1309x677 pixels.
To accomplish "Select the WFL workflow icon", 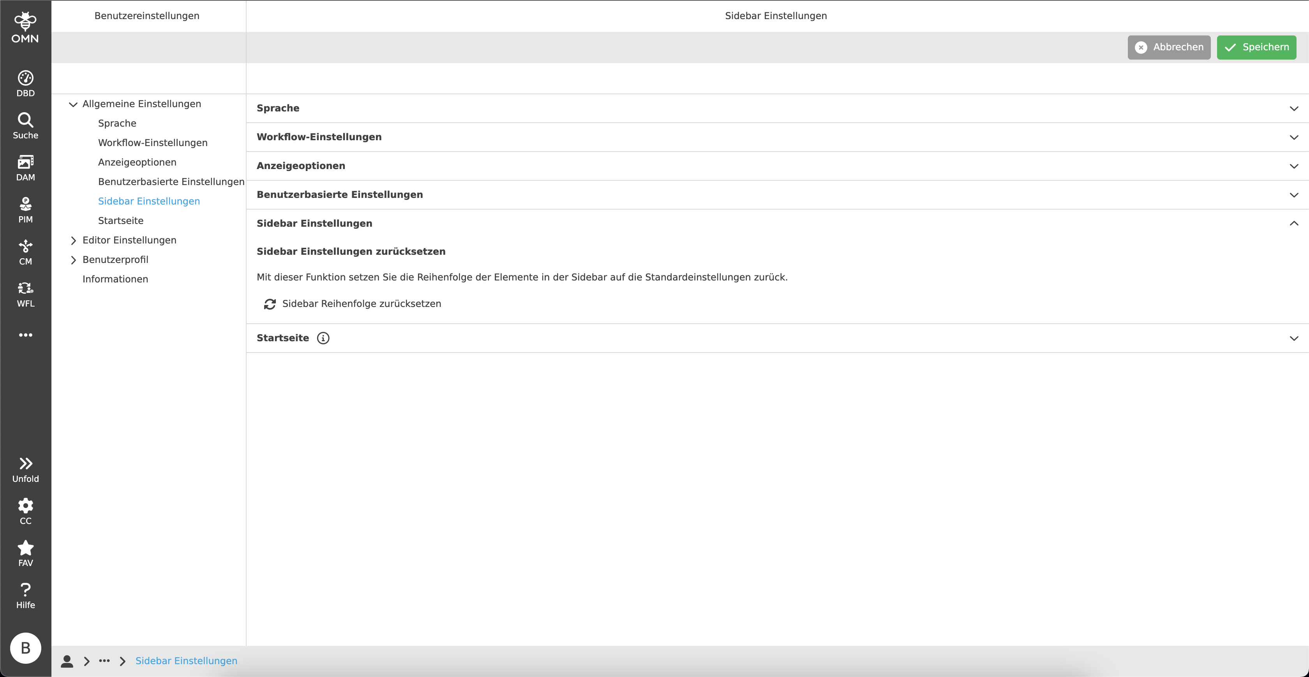I will point(25,292).
